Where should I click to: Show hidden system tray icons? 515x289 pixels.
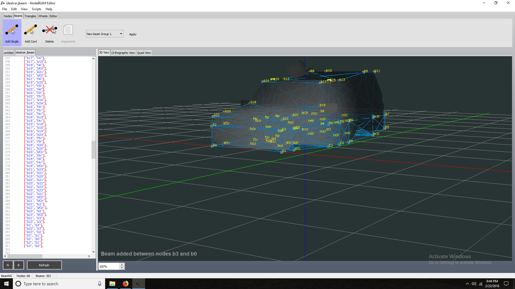(x=467, y=284)
